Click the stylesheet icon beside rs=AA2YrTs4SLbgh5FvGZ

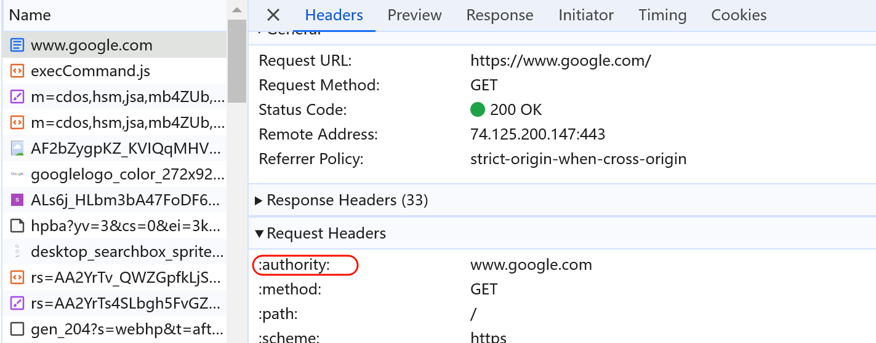click(x=17, y=304)
